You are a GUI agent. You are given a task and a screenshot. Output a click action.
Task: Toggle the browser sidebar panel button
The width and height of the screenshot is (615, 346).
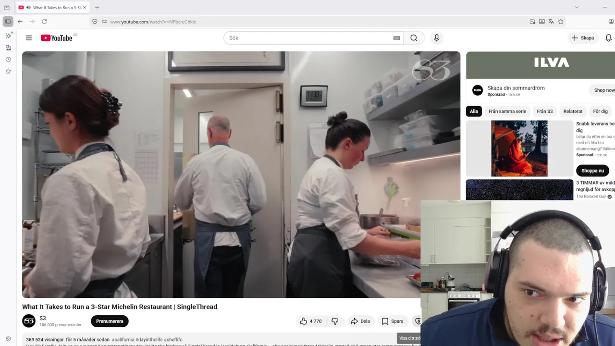(x=8, y=22)
